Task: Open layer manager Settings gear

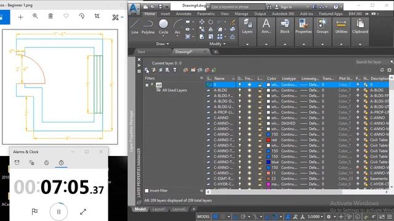Action: click(x=389, y=70)
